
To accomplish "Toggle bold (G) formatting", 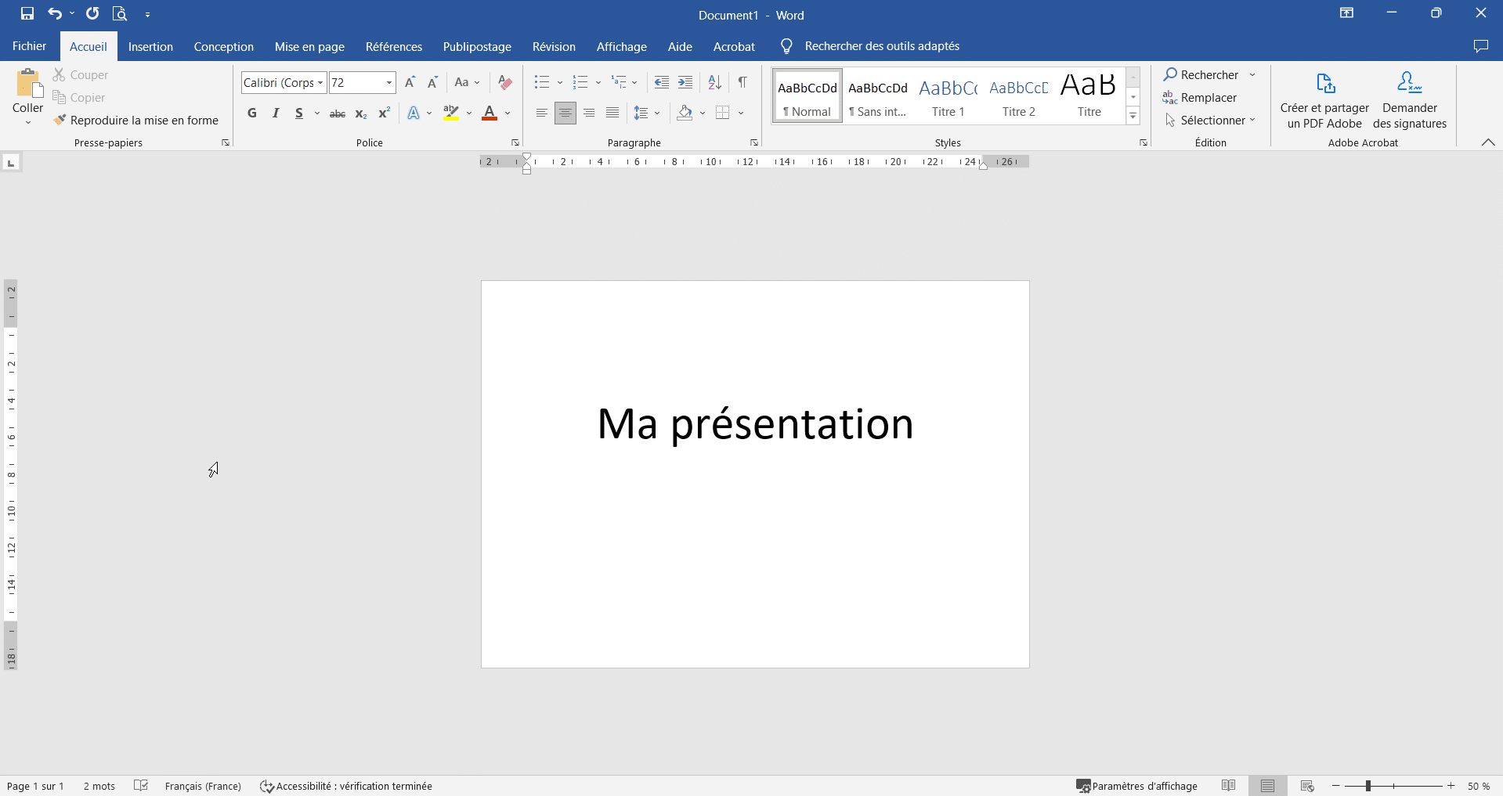I will coord(252,113).
